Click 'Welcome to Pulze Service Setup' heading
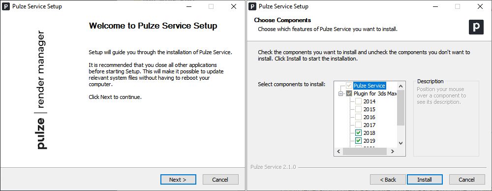 point(153,26)
